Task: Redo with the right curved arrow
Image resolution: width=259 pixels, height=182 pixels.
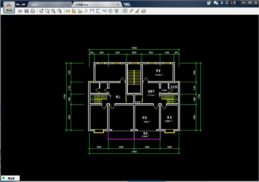Action: pos(23,5)
